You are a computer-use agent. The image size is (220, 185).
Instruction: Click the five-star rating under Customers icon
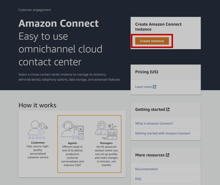pyautogui.click(x=37, y=138)
